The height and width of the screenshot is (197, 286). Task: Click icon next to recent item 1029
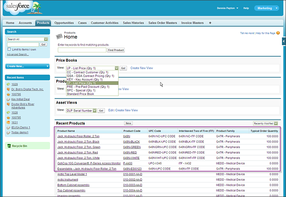tap(8, 84)
